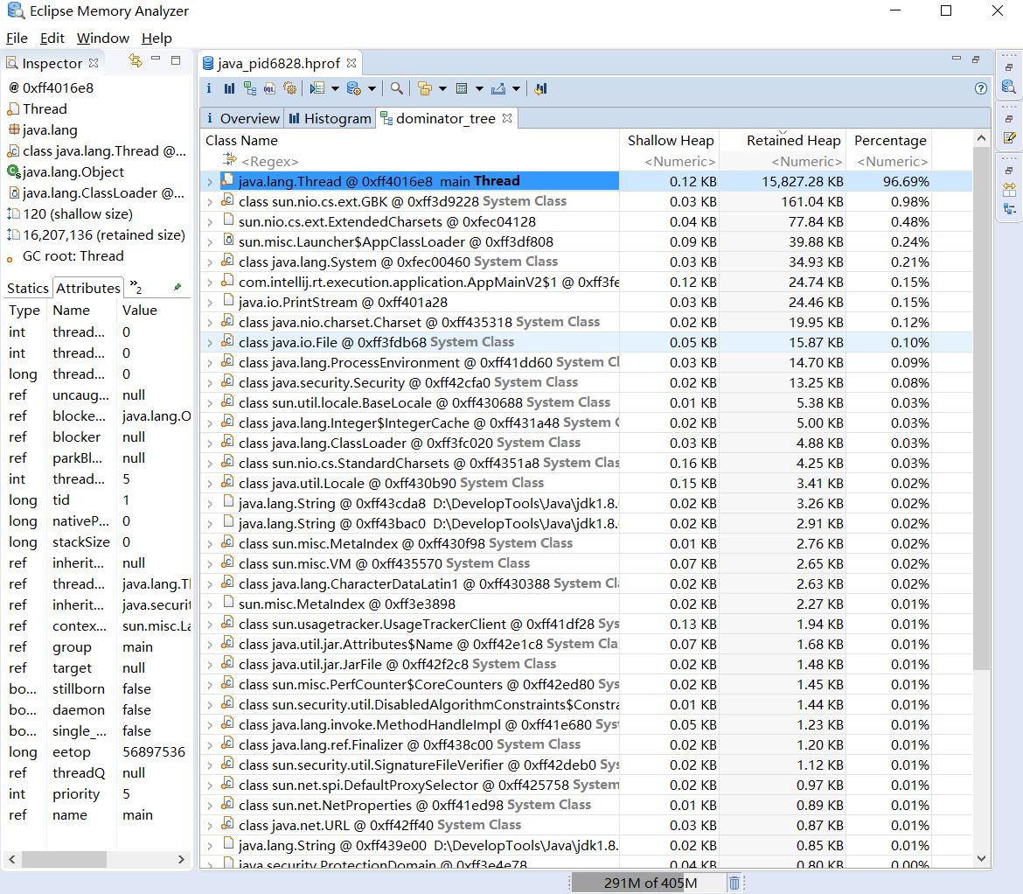Click the export results icon
Image resolution: width=1023 pixels, height=894 pixels.
click(498, 88)
